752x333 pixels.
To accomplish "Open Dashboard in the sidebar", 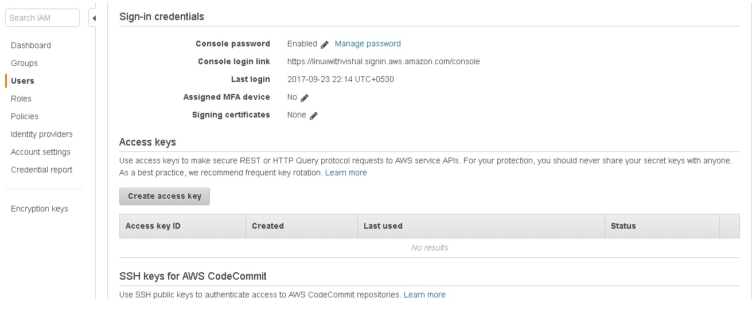I will point(31,45).
